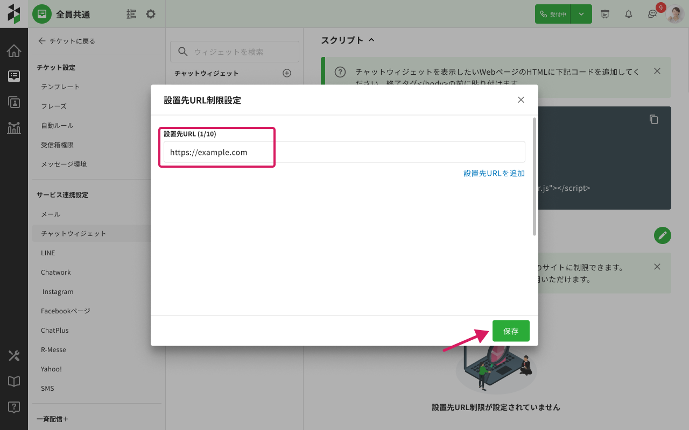The image size is (689, 430).
Task: Open the テンプレート menu item
Action: click(60, 87)
